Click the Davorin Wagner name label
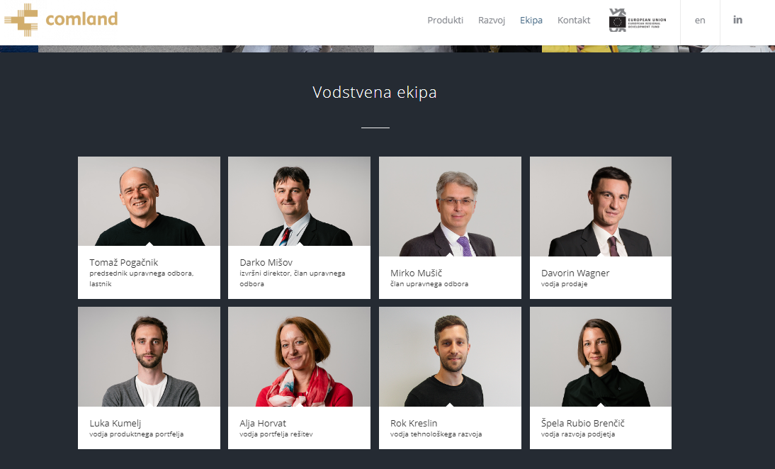Viewport: 775px width, 469px height. click(x=575, y=273)
